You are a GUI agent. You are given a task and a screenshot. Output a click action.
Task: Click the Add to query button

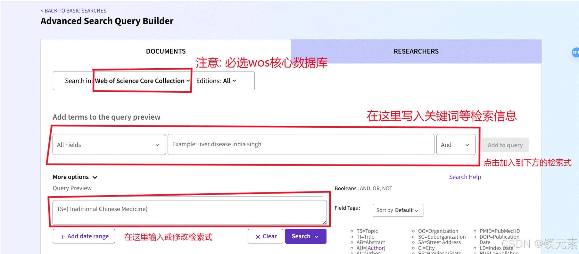coord(505,145)
